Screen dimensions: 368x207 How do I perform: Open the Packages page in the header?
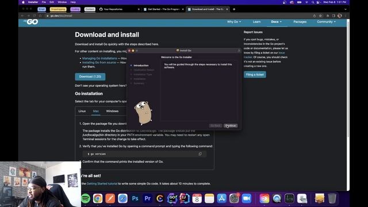pyautogui.click(x=300, y=22)
